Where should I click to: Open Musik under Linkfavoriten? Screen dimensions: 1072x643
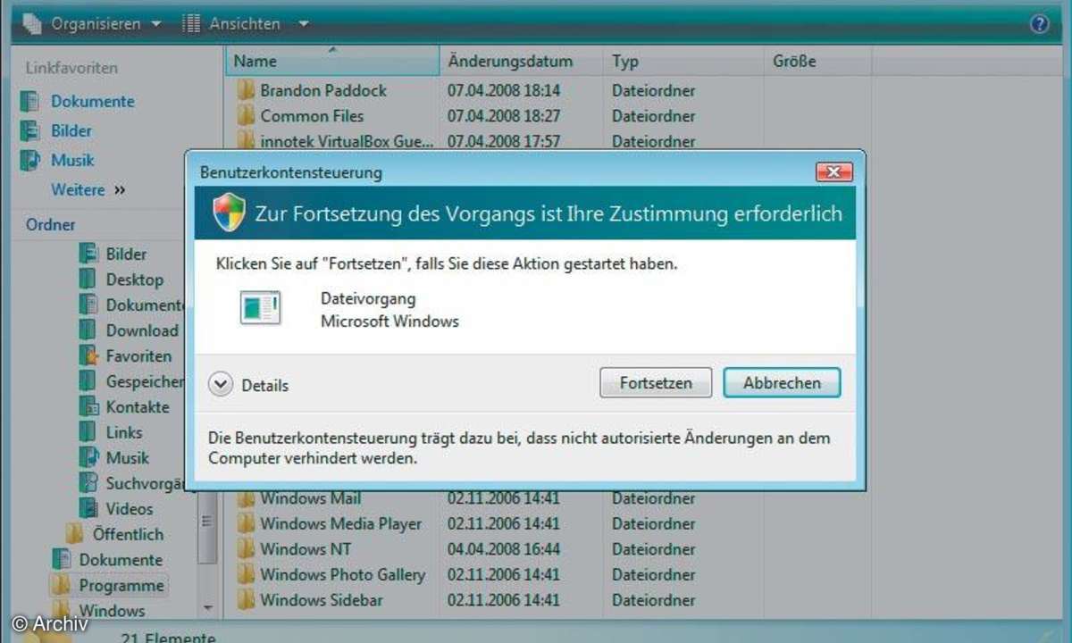[x=72, y=161]
